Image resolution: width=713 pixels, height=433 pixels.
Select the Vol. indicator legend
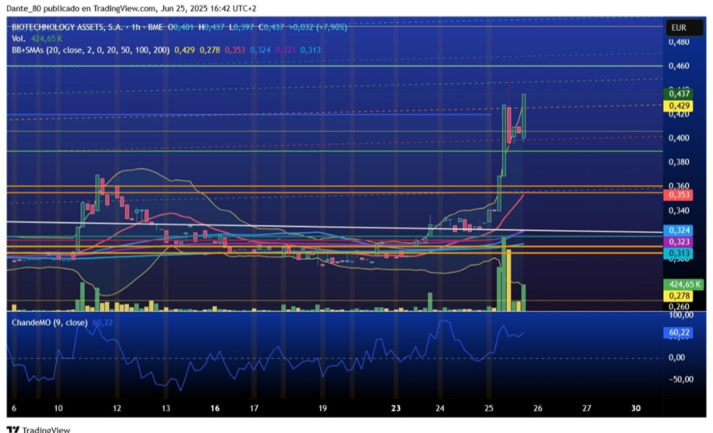(19, 38)
